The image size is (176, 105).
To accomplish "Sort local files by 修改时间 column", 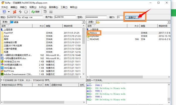I will point(72,26).
